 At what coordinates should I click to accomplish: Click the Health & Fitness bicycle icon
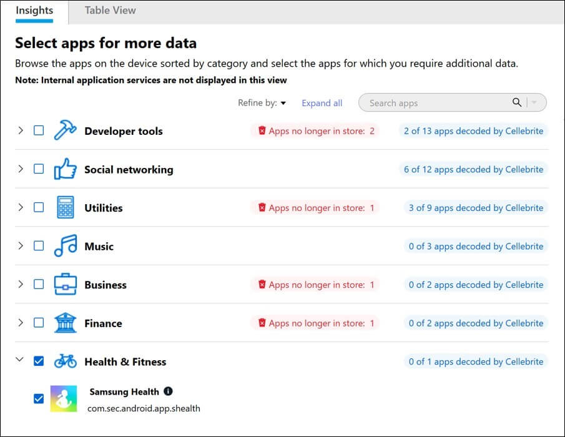point(65,361)
